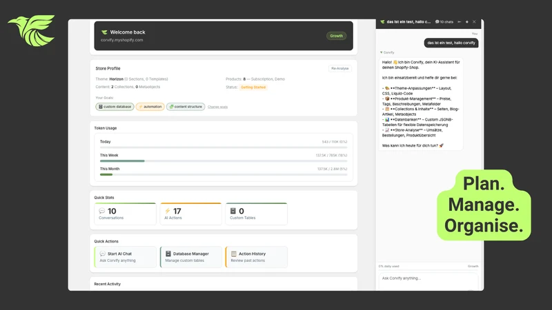Click the icon in the content structure tag
The width and height of the screenshot is (552, 310).
171,107
